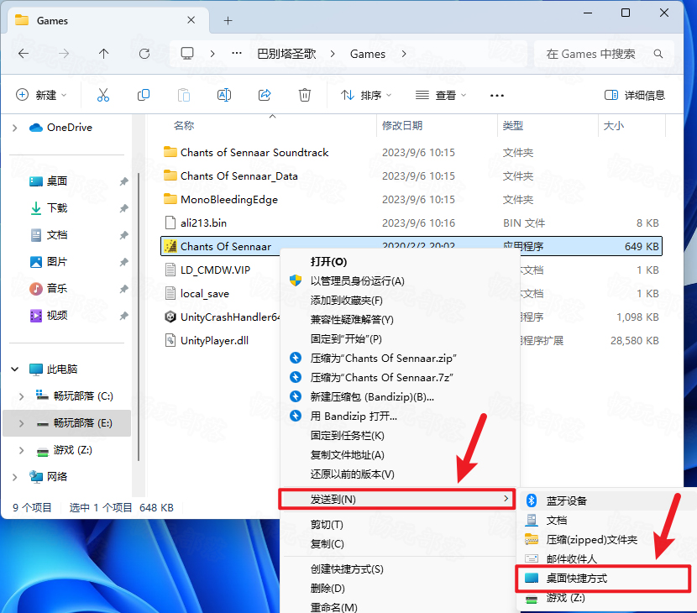The image size is (697, 613).
Task: Click 创建快捷方式(S) in context menu
Action: (x=347, y=569)
